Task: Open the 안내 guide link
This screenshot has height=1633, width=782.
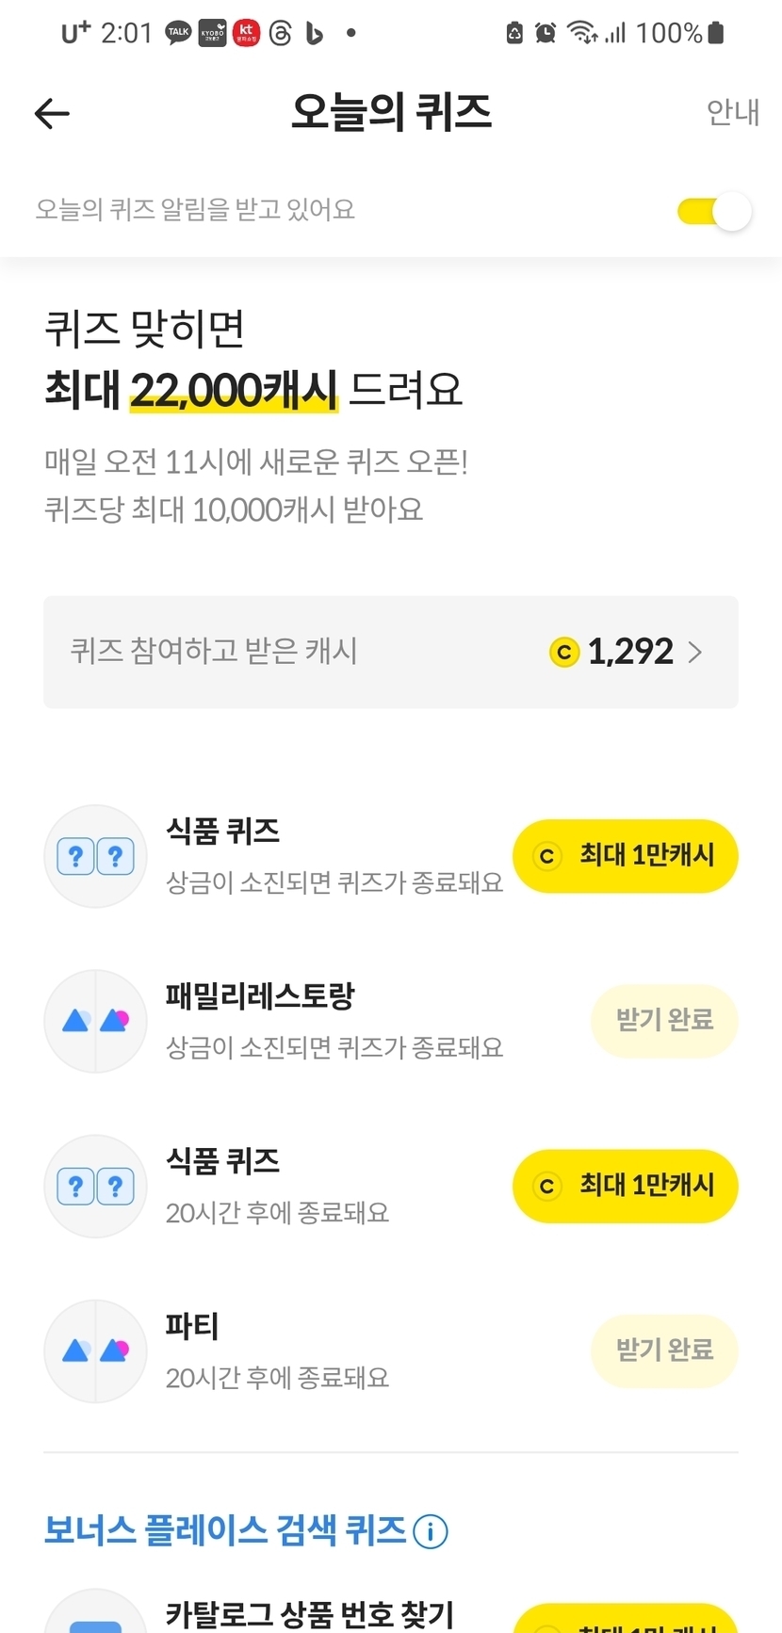Action: point(732,113)
